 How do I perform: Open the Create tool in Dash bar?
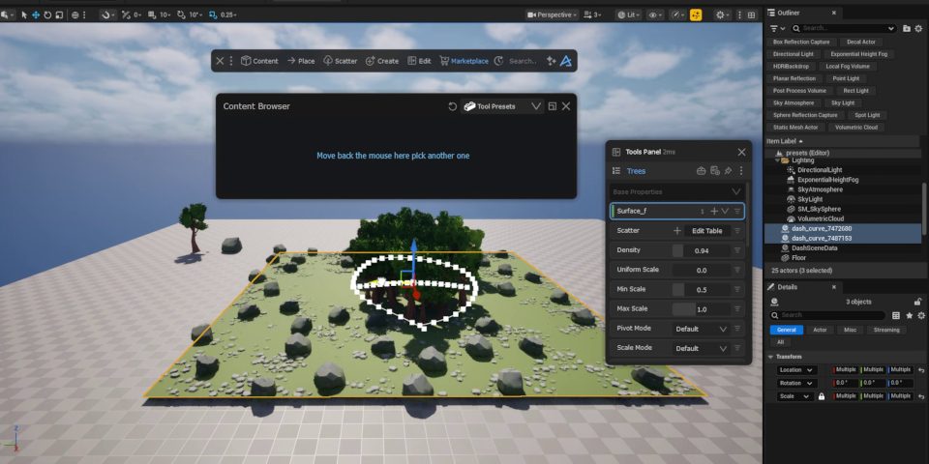(381, 61)
